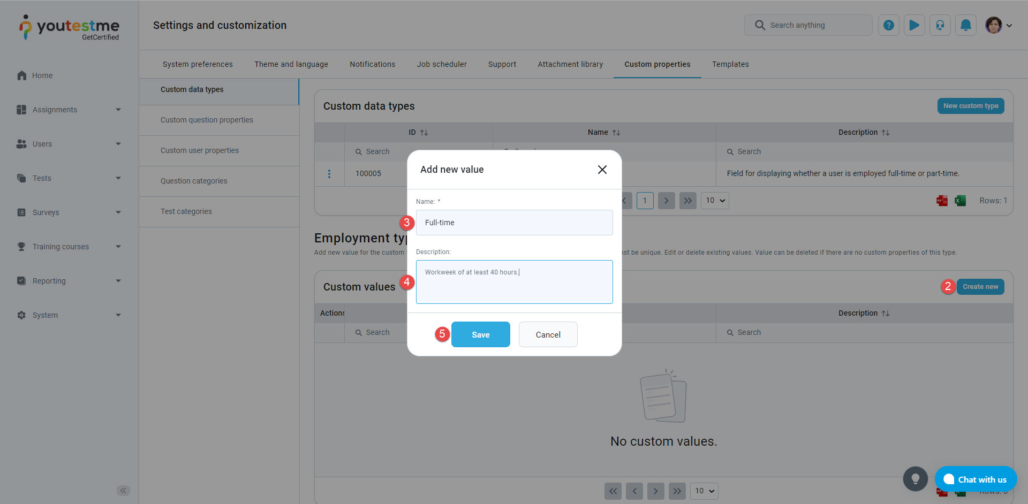The image size is (1028, 504).
Task: Switch to the Templates tab
Action: click(x=730, y=64)
